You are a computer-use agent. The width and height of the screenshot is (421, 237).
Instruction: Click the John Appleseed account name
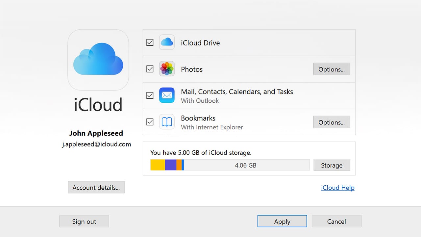[96, 133]
